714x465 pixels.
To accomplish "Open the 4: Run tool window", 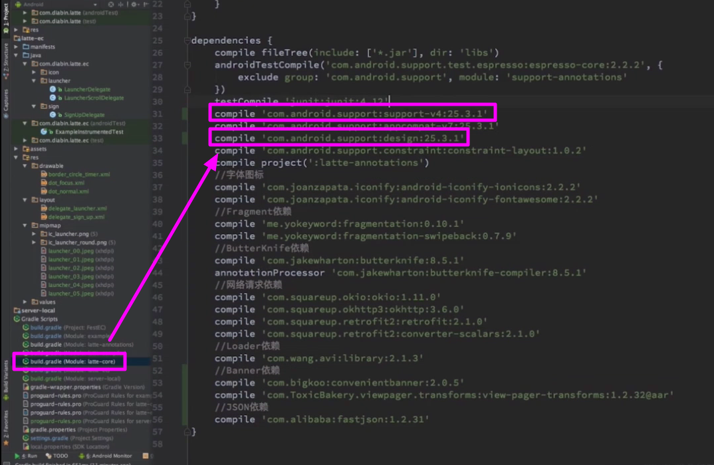I will (x=26, y=456).
